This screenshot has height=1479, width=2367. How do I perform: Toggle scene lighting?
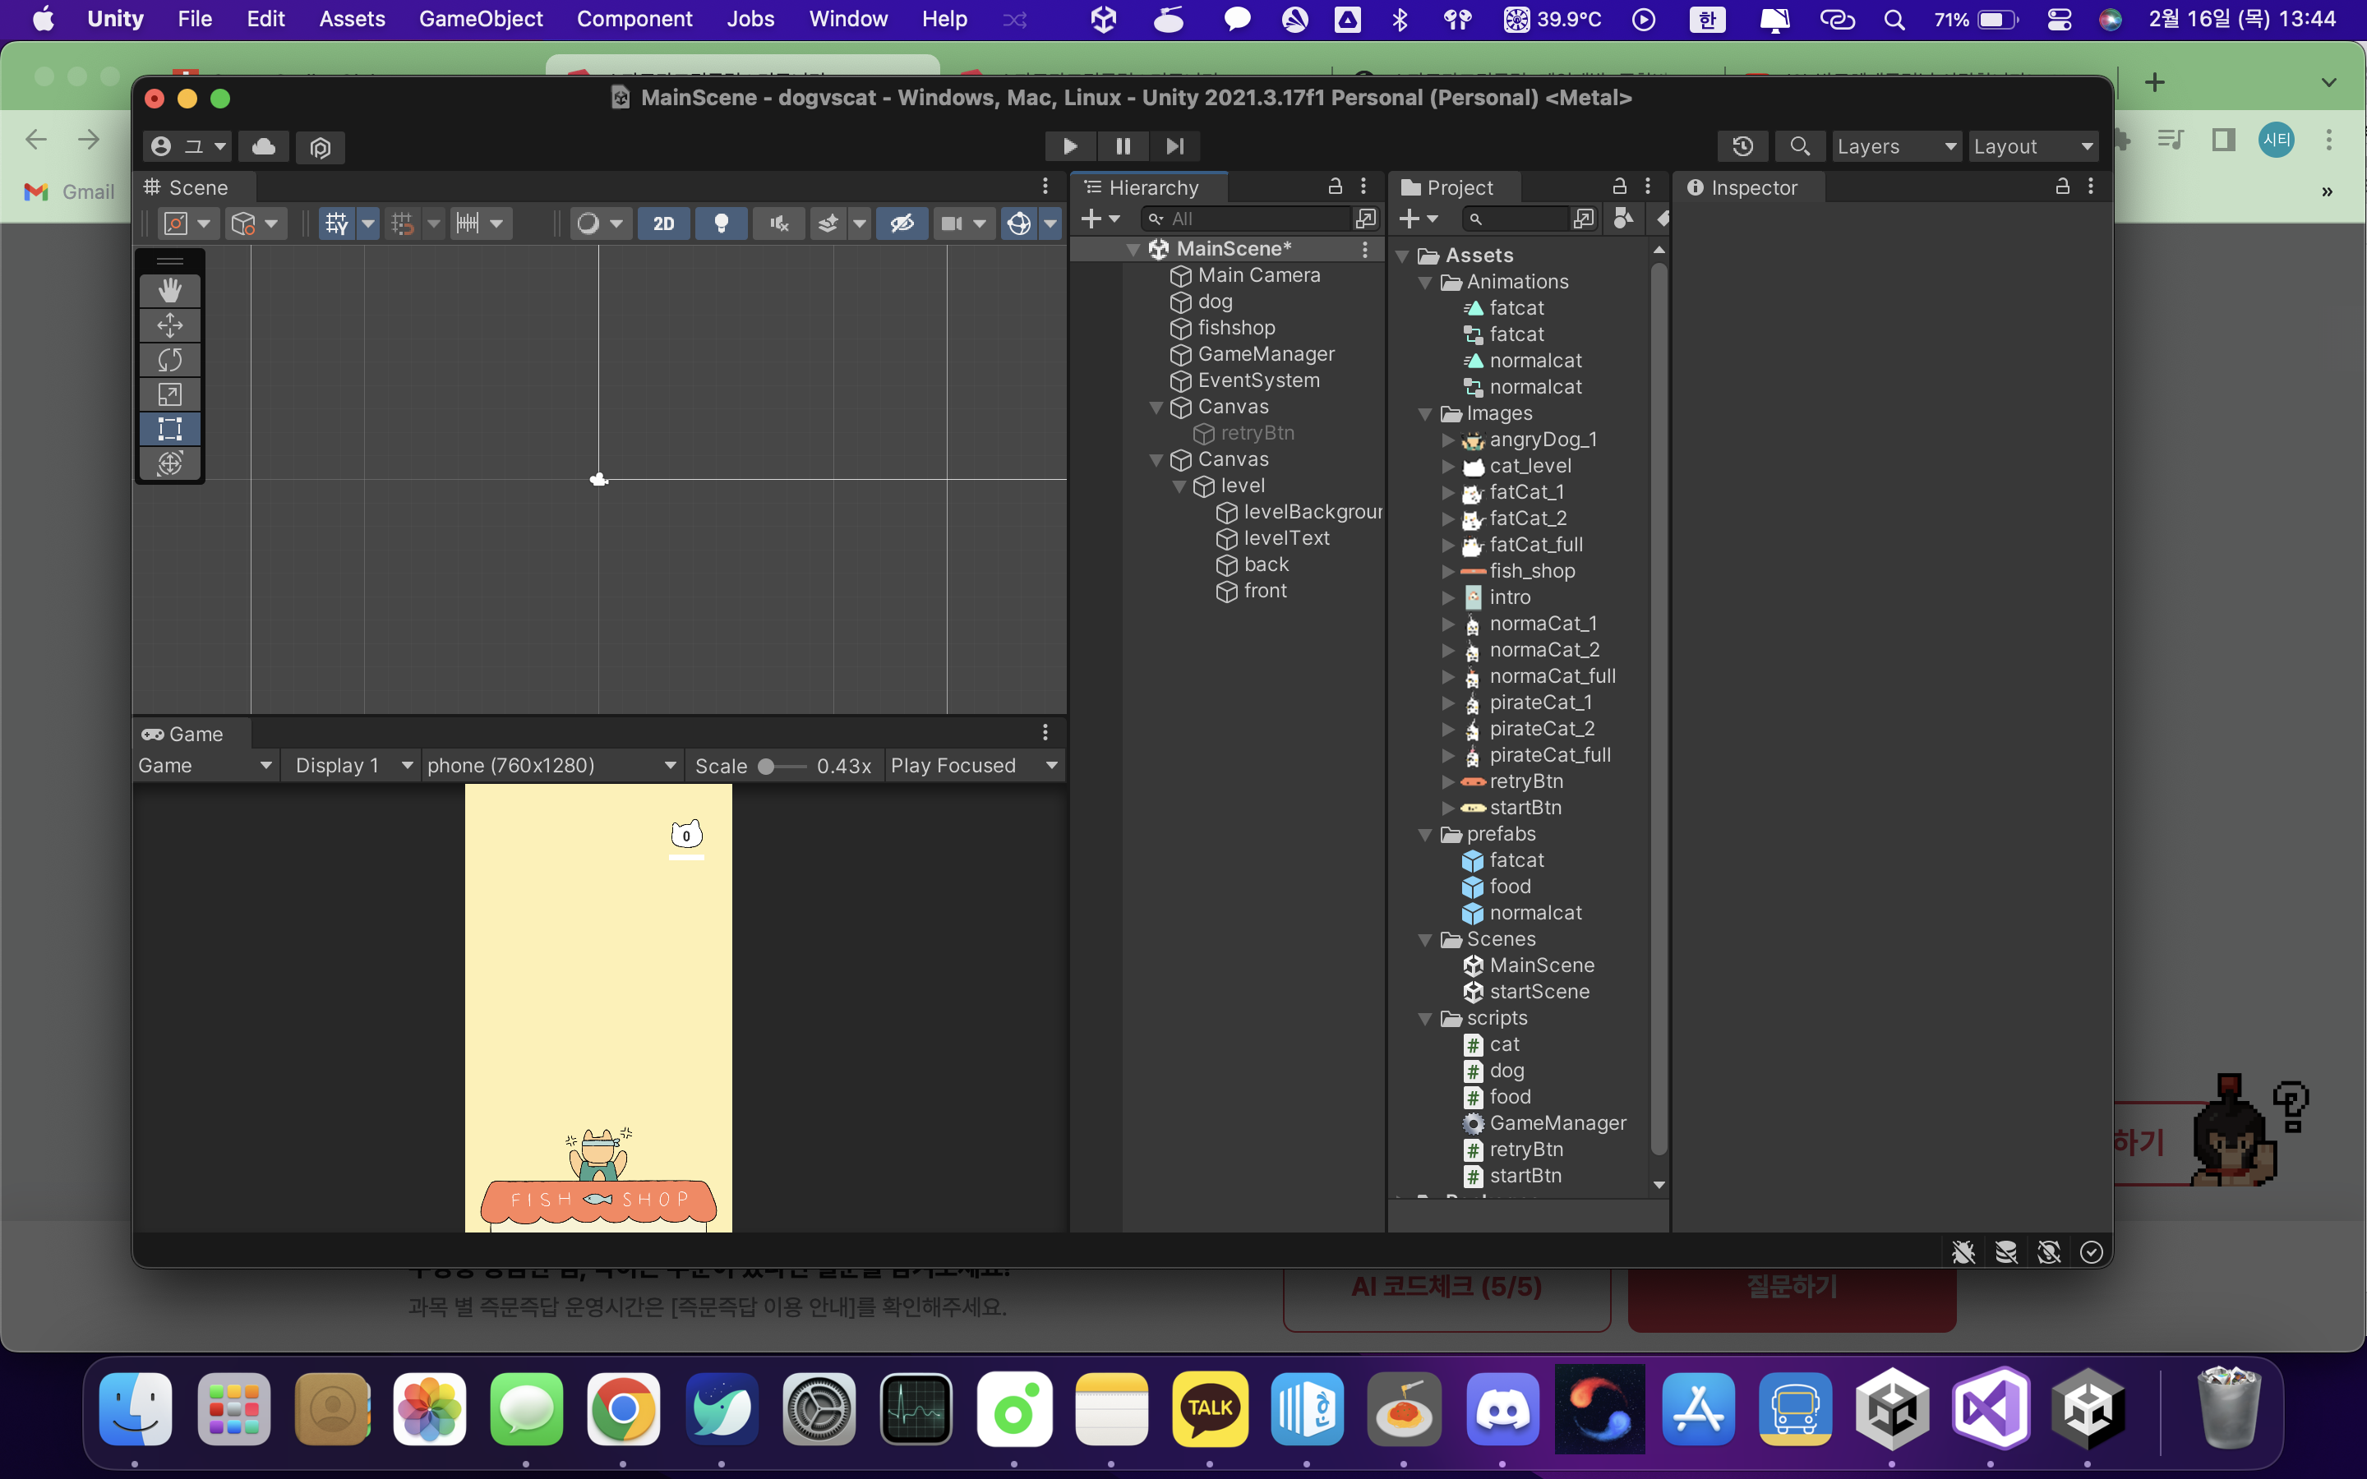click(x=721, y=224)
